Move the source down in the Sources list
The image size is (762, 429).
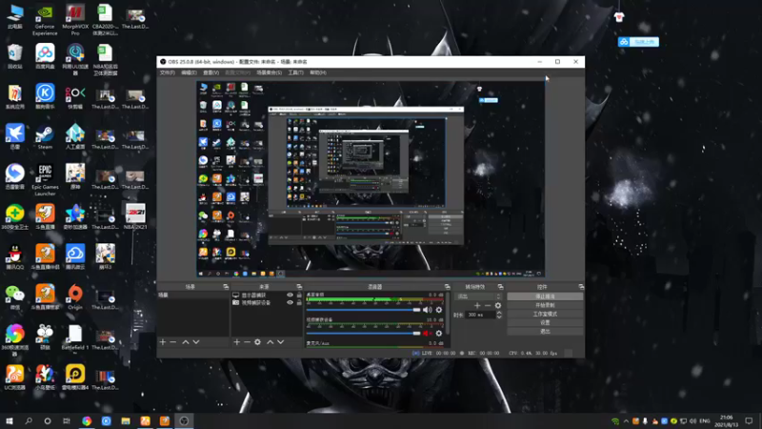pyautogui.click(x=280, y=342)
